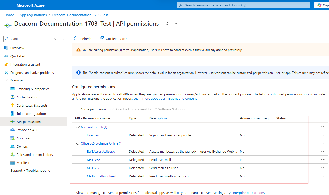The height and width of the screenshot is (195, 329).
Task: Open ellipsis menu for EWS.AccessAsUser.All row
Action: click(323, 151)
